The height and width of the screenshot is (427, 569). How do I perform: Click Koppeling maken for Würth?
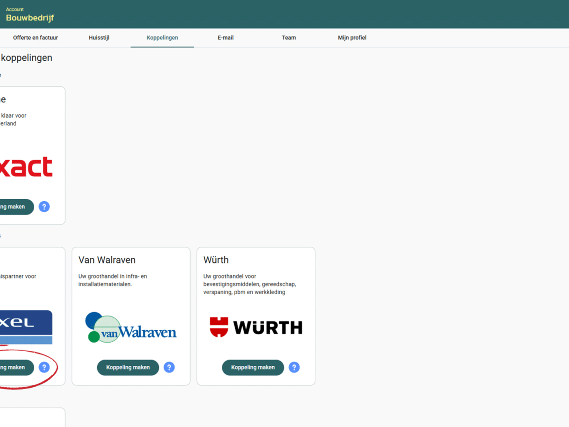point(253,367)
